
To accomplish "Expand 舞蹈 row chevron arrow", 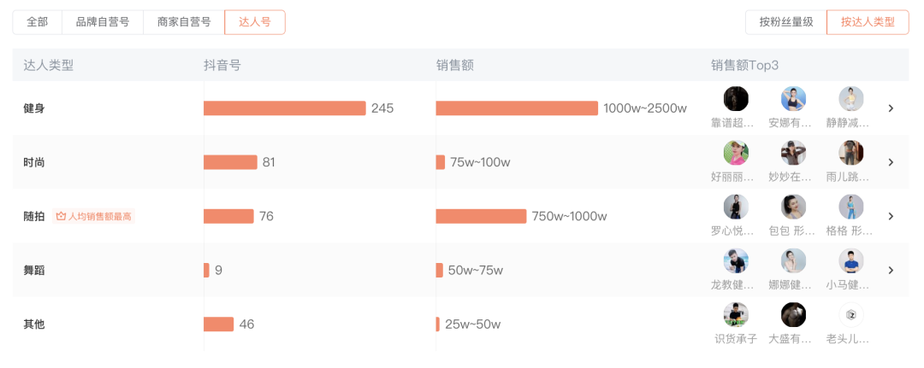I will [891, 271].
